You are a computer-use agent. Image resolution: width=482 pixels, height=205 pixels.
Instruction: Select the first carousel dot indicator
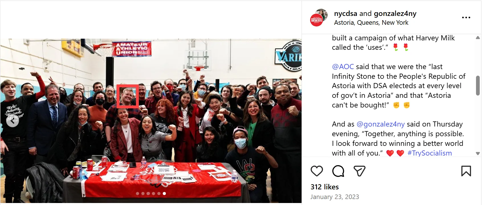click(137, 193)
